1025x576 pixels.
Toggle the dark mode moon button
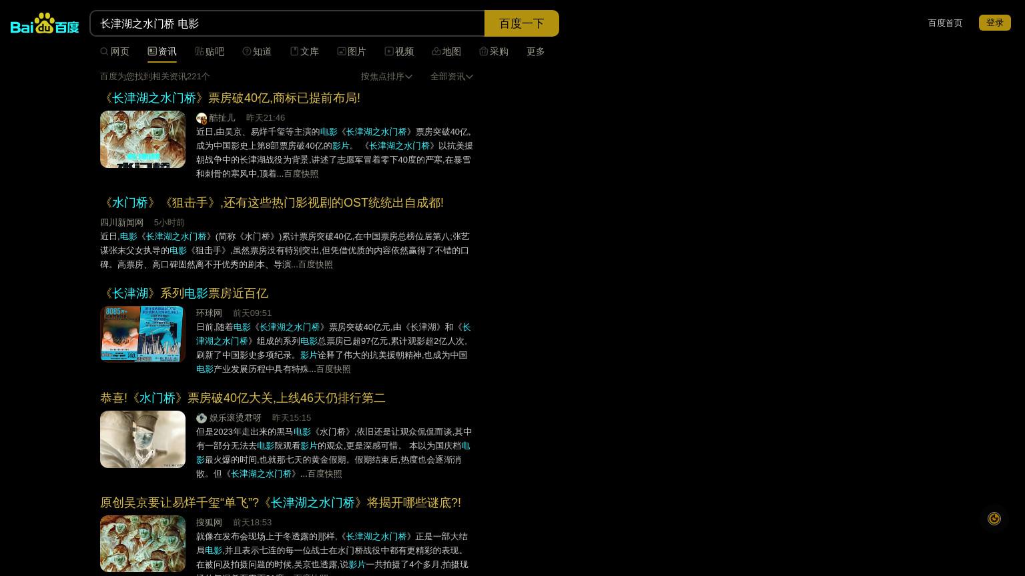(x=994, y=519)
